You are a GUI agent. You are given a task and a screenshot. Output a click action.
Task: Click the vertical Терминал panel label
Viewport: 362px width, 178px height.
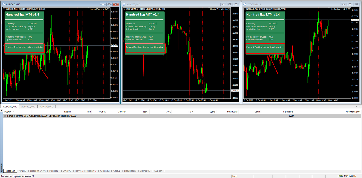(1, 168)
